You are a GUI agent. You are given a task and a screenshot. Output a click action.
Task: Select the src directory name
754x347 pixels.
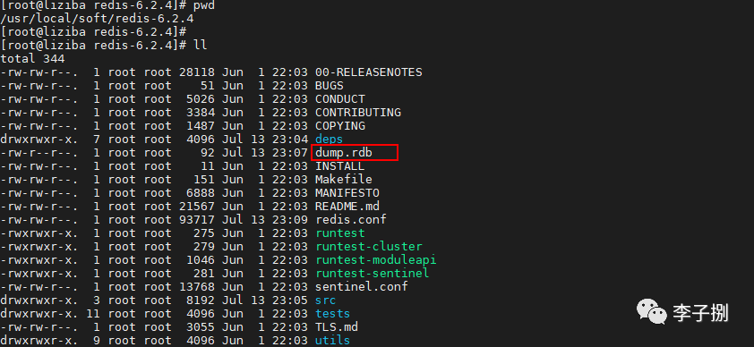pyautogui.click(x=326, y=300)
